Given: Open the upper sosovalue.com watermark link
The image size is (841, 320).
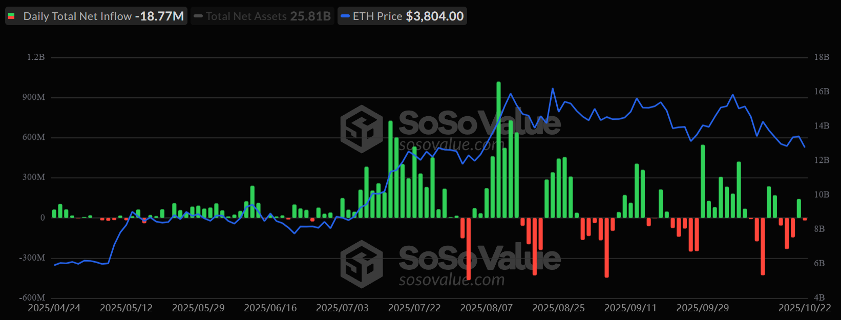Looking at the screenshot, I should (x=452, y=145).
